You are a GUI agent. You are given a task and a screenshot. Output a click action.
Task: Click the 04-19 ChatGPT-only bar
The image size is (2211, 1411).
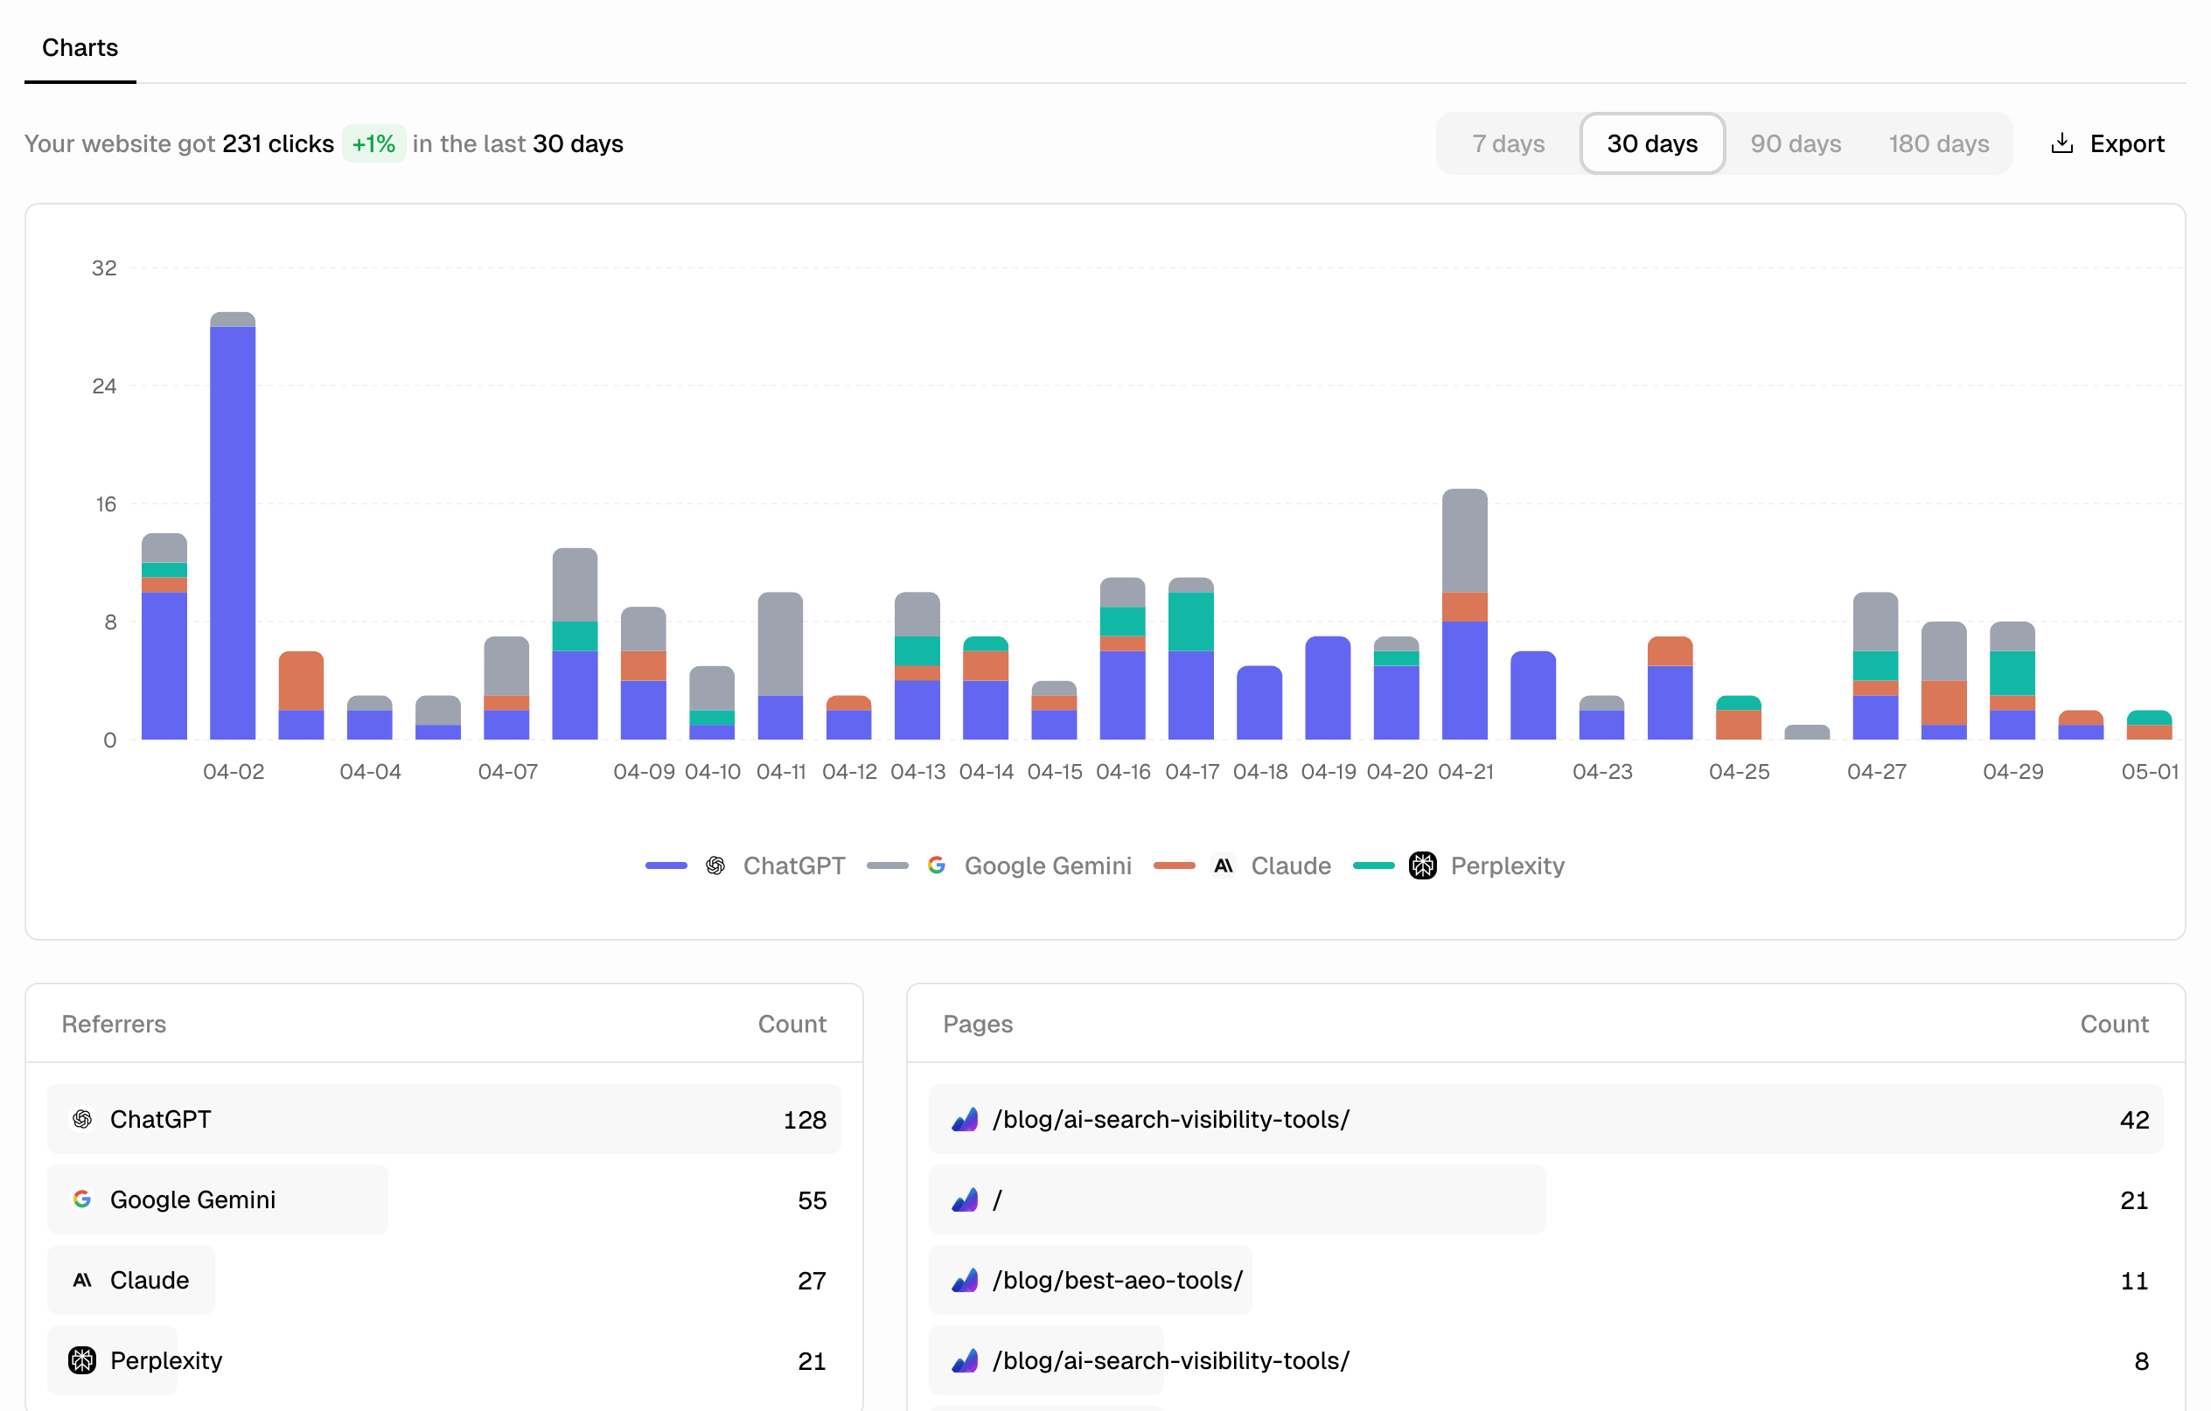1328,689
